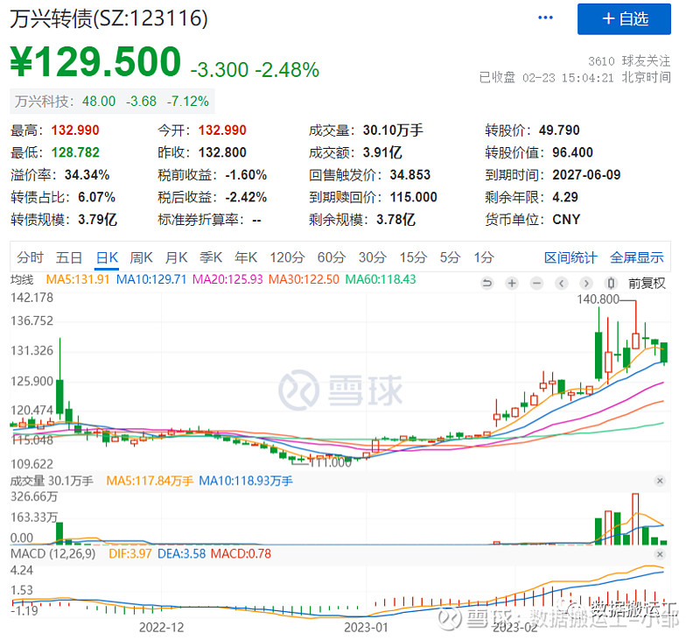The image size is (700, 640).
Task: Click the MACD (12,26,9) indicator label
Action: (x=53, y=554)
